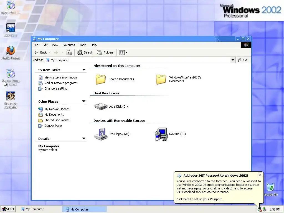
Task: Open the View menu
Action: tap(55, 45)
